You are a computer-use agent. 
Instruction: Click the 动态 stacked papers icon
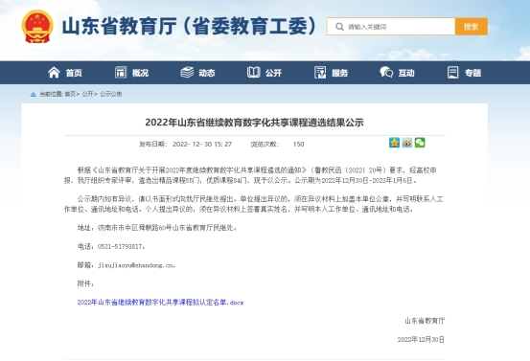tap(187, 72)
